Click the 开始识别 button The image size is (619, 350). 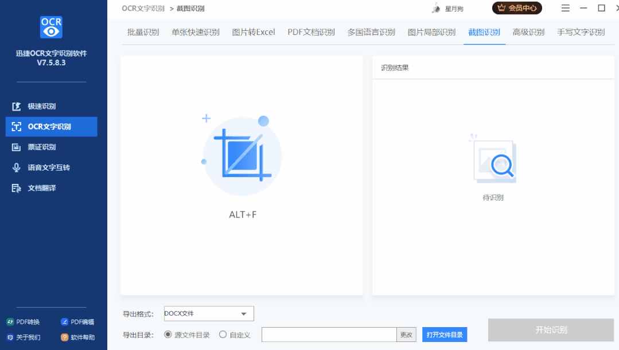[552, 329]
